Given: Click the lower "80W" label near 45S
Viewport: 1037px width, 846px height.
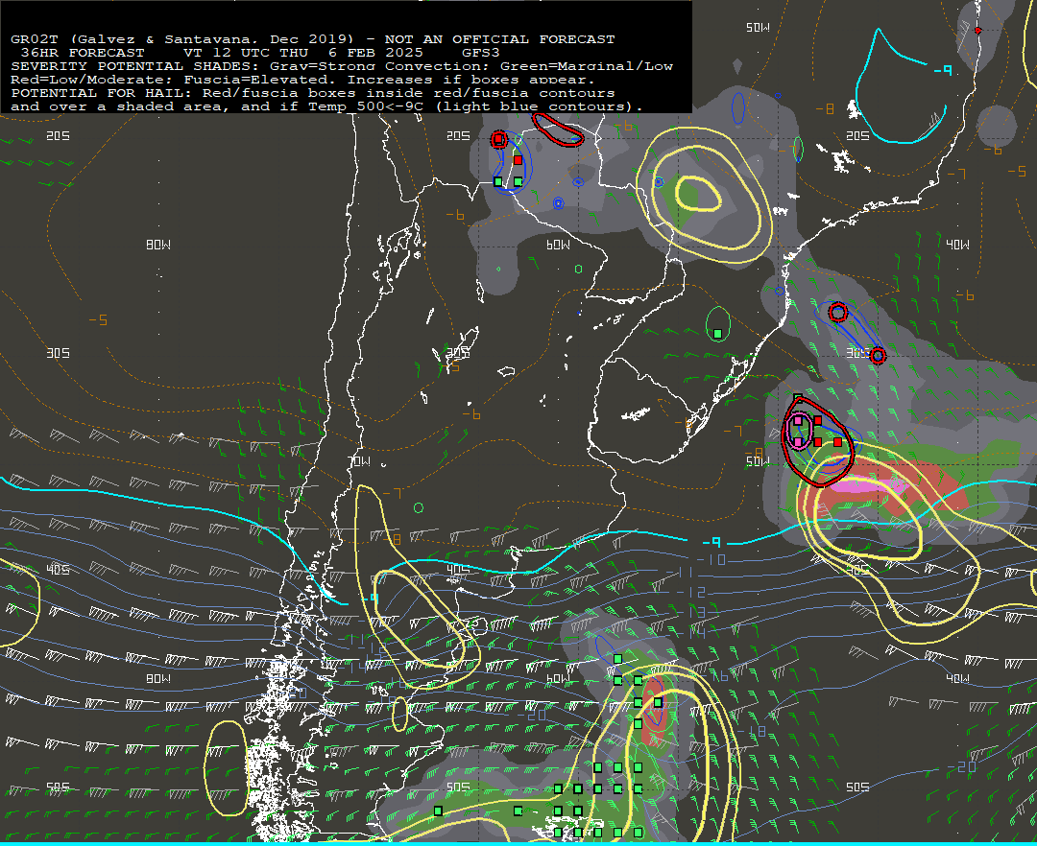Looking at the screenshot, I should (x=158, y=678).
